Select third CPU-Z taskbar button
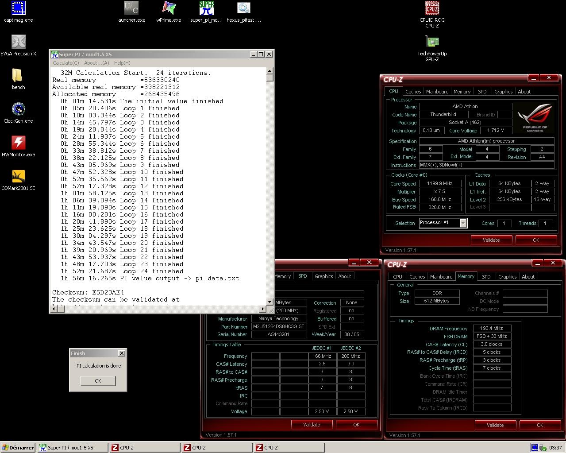 289,448
